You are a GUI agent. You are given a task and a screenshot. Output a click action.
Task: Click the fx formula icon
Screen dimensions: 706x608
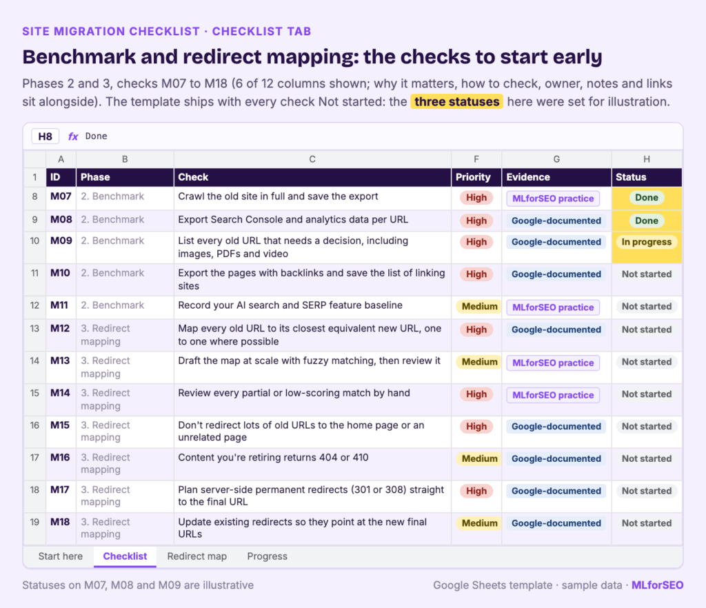click(73, 136)
